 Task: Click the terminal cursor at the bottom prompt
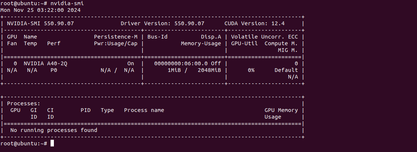pyautogui.click(x=52, y=143)
